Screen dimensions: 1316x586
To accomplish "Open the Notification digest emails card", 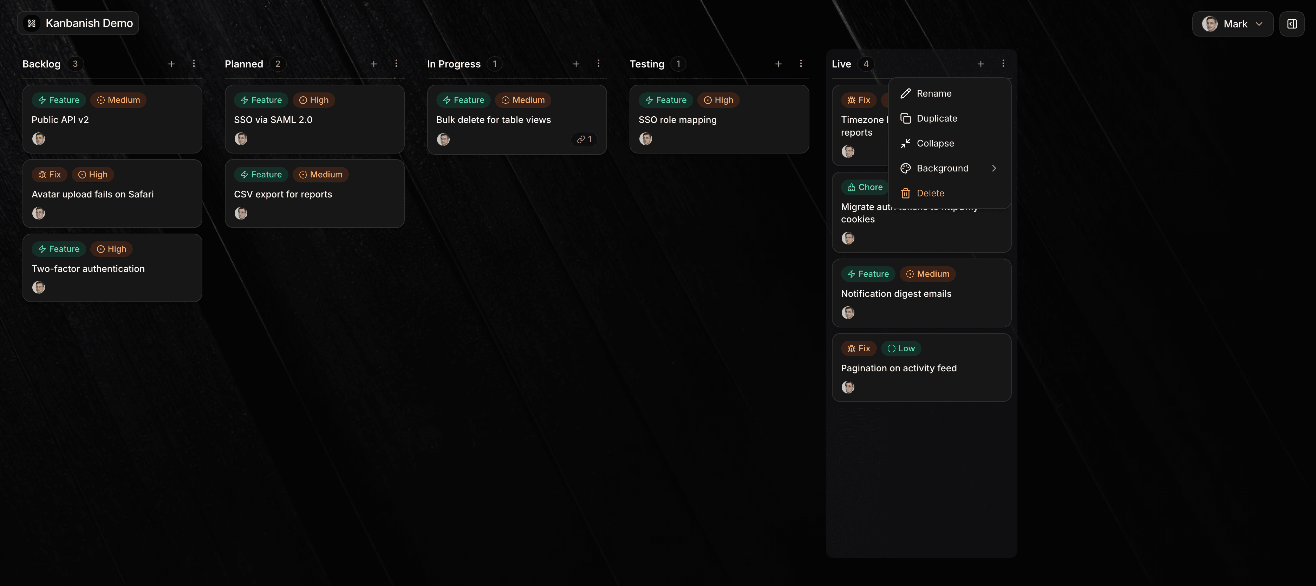I will 921,293.
